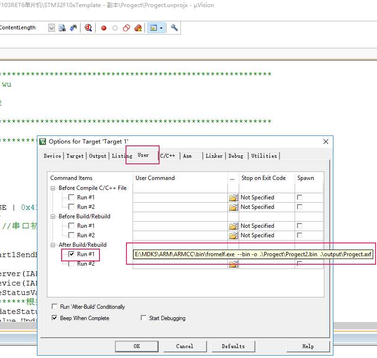
Task: Browse folder for Before Compile Run #2
Action: (233, 207)
